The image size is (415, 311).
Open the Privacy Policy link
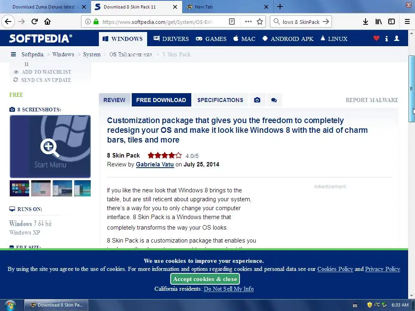(383, 269)
